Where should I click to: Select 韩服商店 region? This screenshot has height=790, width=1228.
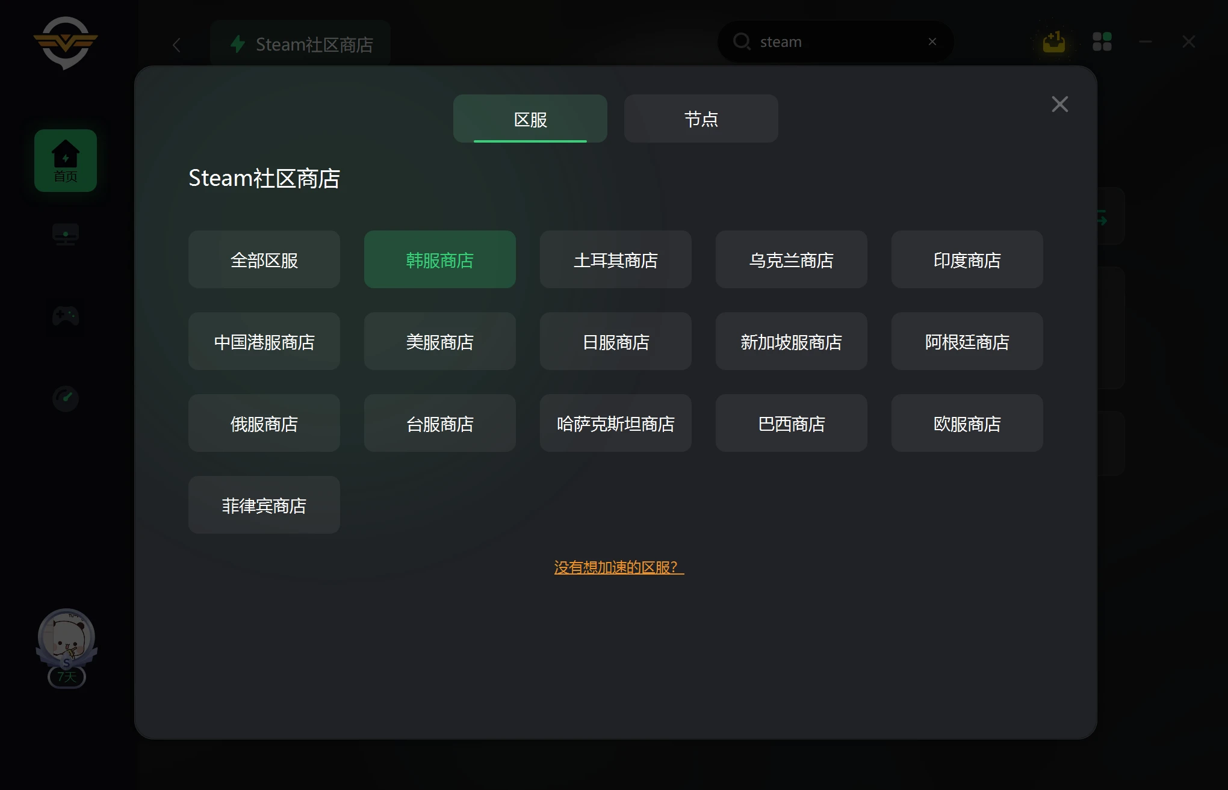440,259
